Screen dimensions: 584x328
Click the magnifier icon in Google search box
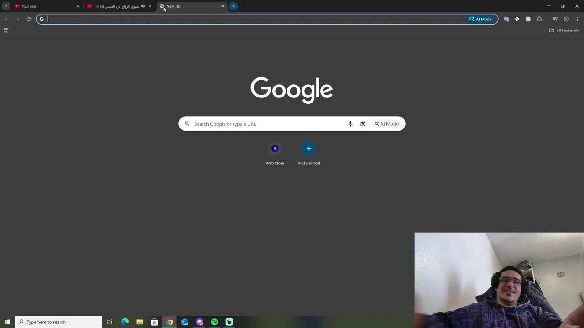coord(187,124)
